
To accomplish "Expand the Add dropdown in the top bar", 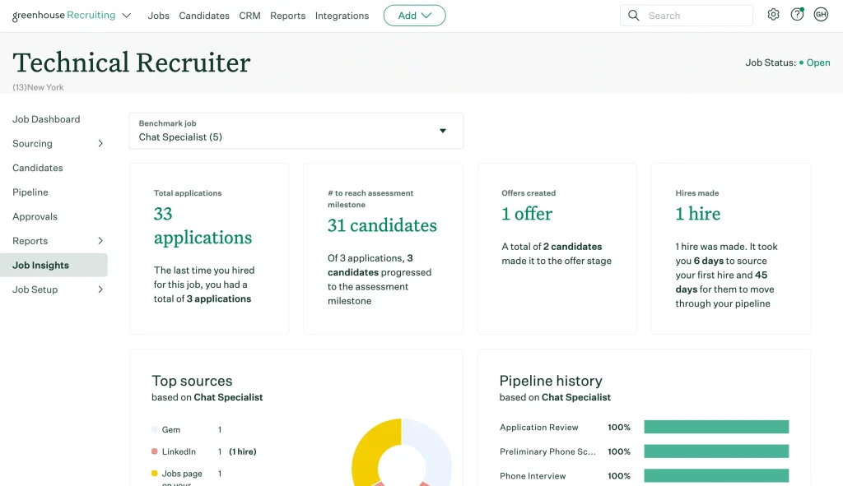I will [414, 15].
